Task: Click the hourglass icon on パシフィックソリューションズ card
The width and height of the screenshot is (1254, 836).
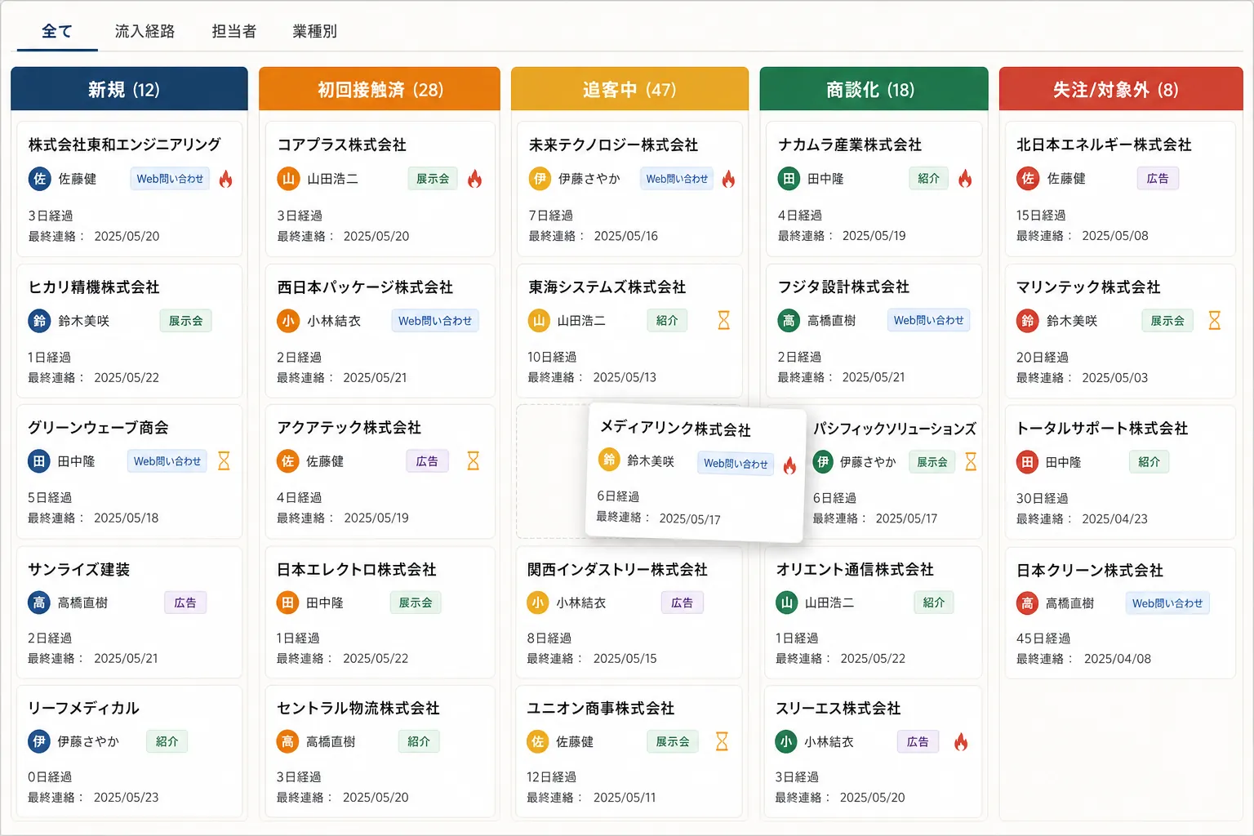Action: [971, 461]
